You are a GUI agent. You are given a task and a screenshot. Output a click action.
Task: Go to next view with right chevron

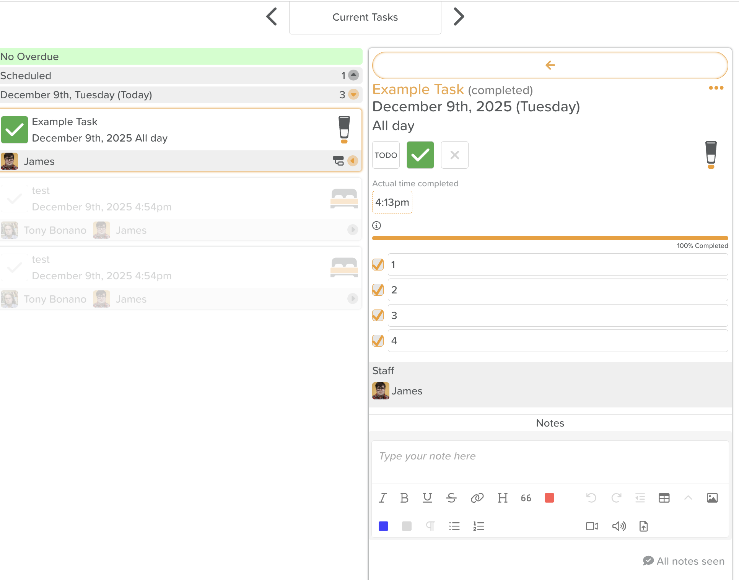point(459,17)
